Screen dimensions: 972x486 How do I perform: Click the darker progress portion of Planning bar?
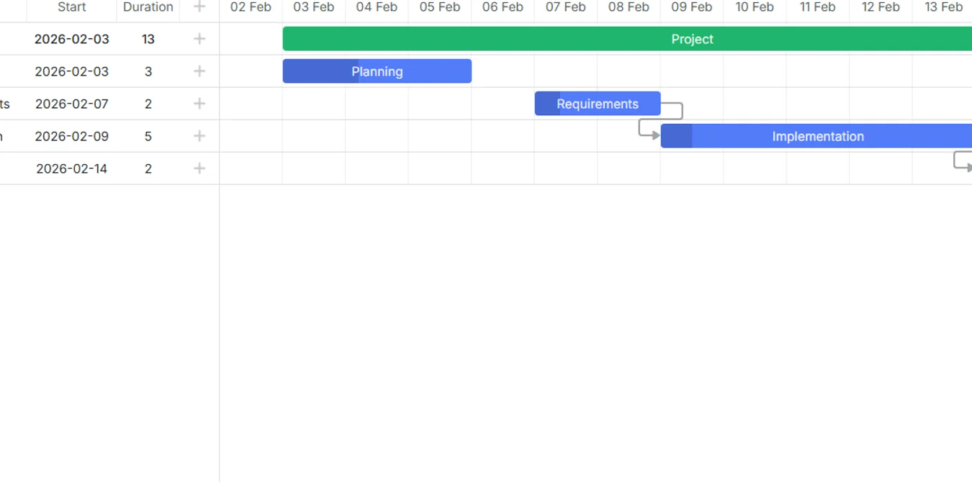[x=320, y=71]
